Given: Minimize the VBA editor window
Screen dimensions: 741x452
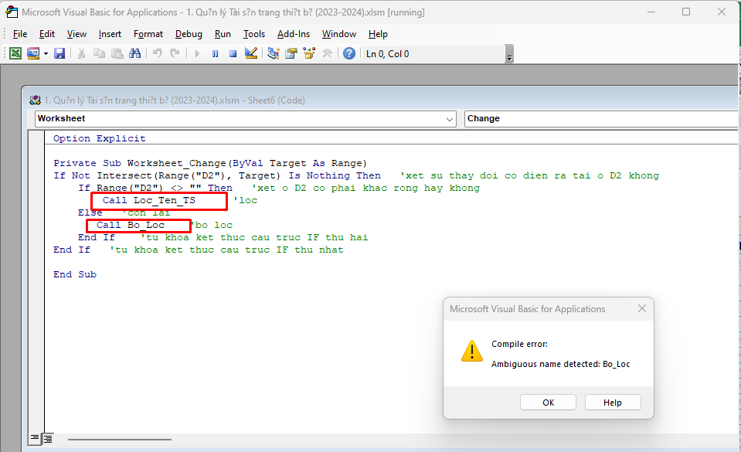Looking at the screenshot, I should point(651,12).
